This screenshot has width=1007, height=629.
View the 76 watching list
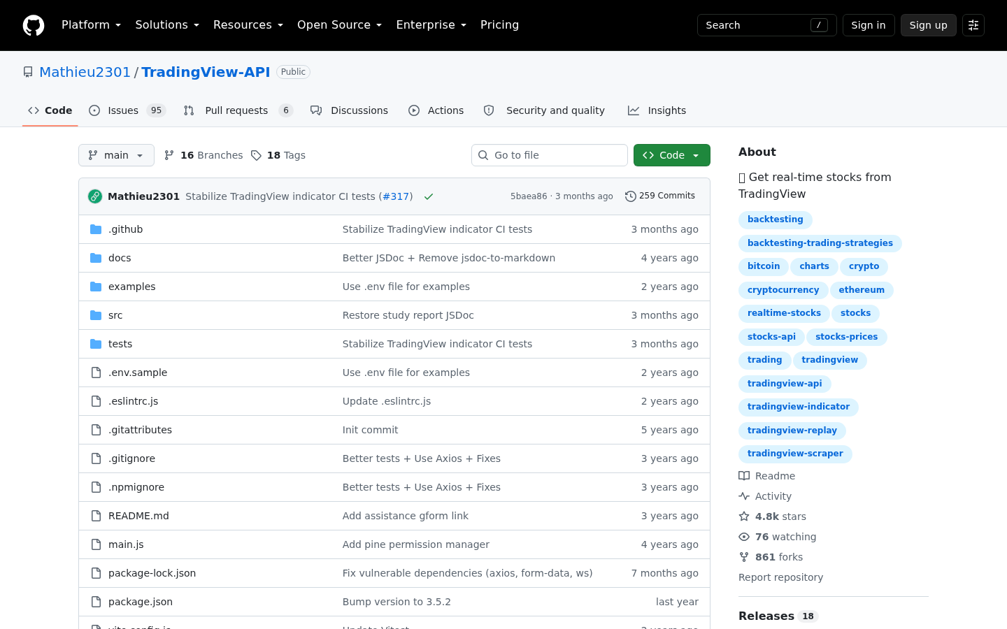click(778, 537)
